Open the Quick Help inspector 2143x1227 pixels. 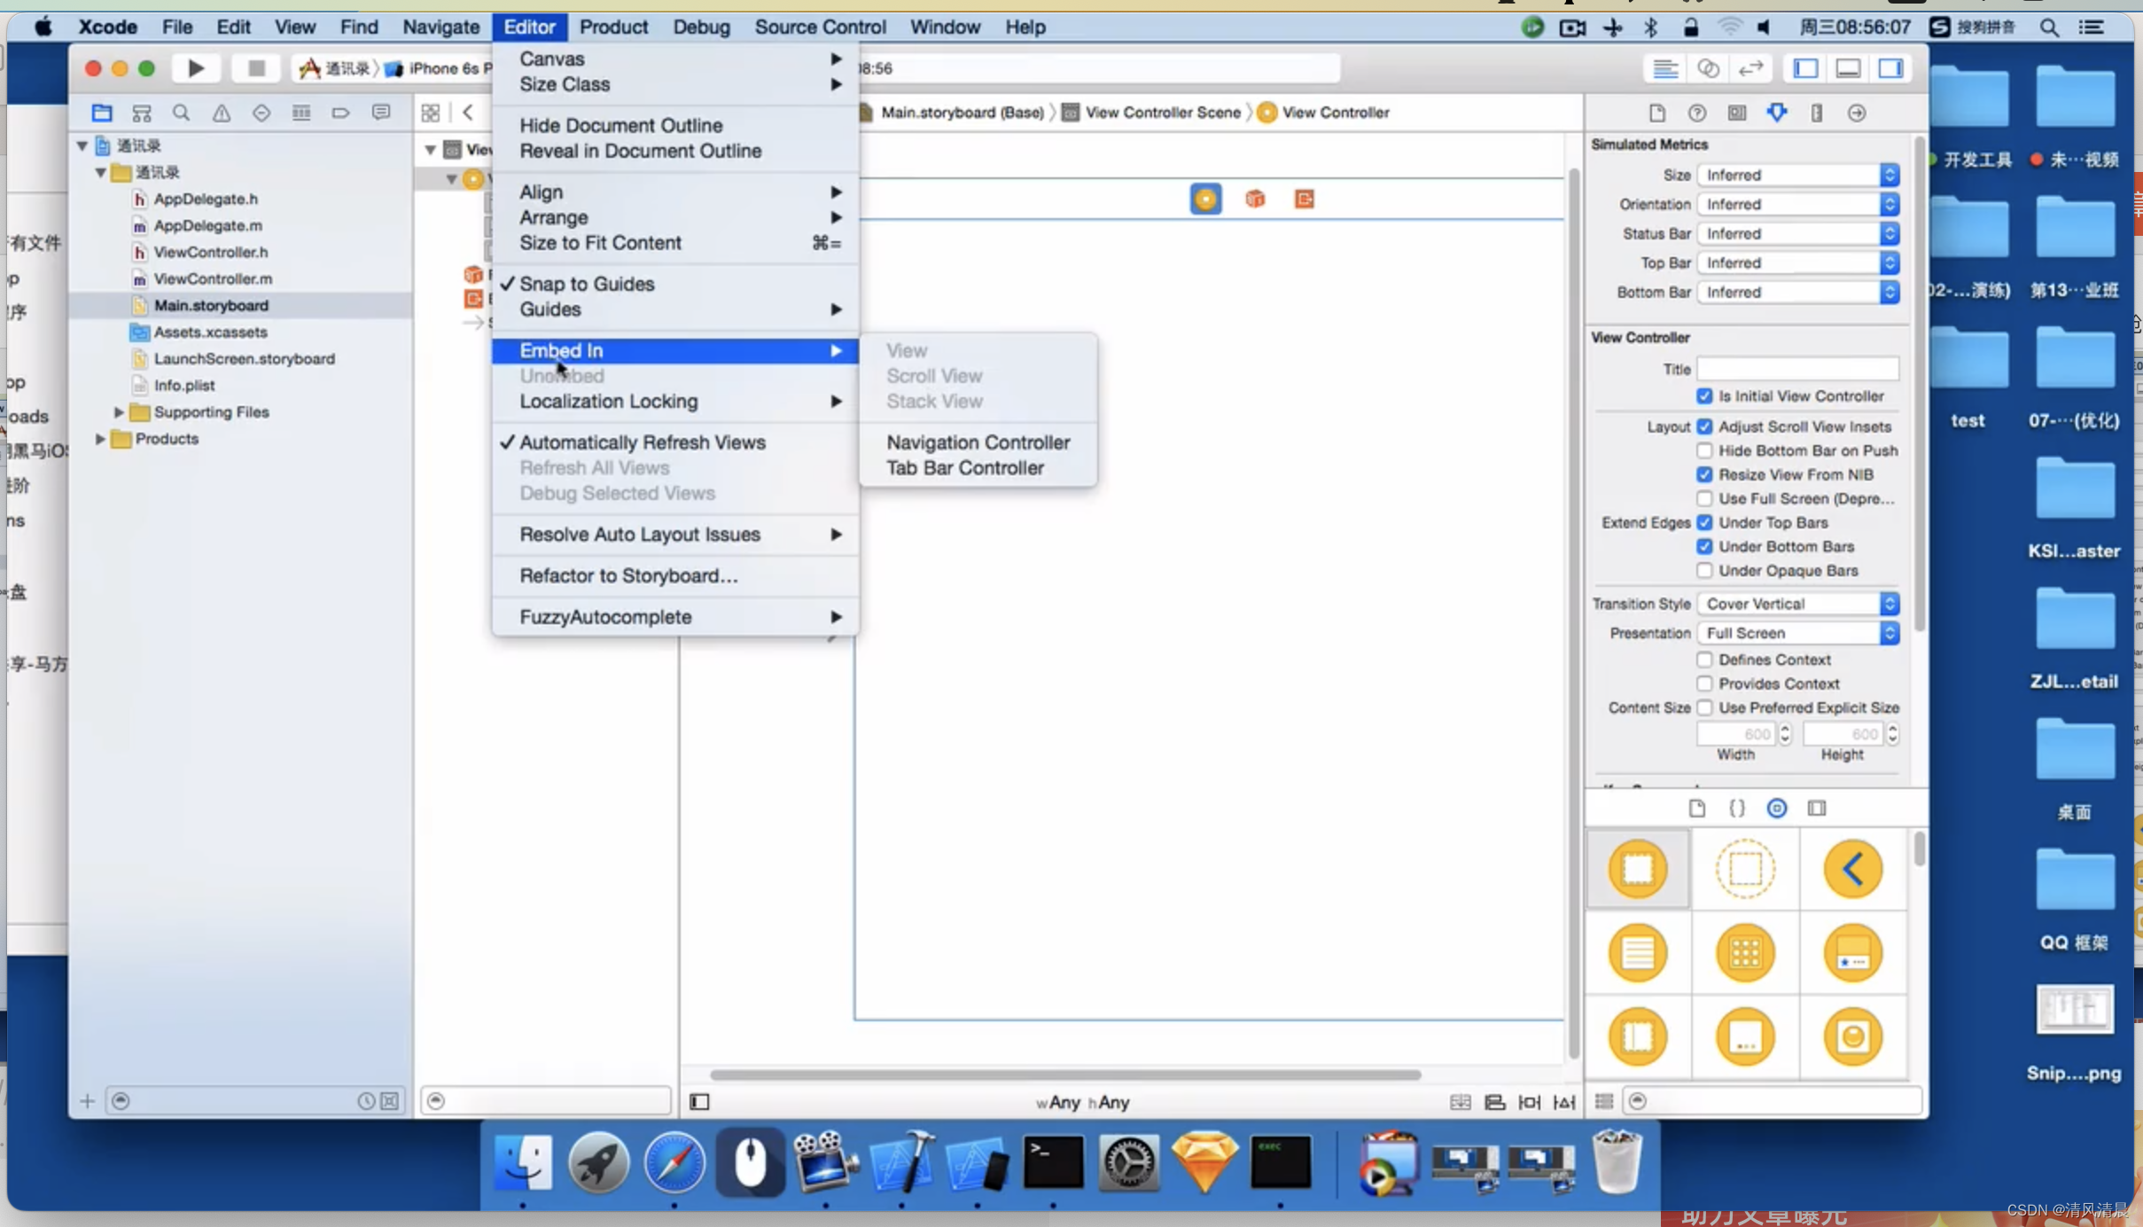pos(1696,113)
